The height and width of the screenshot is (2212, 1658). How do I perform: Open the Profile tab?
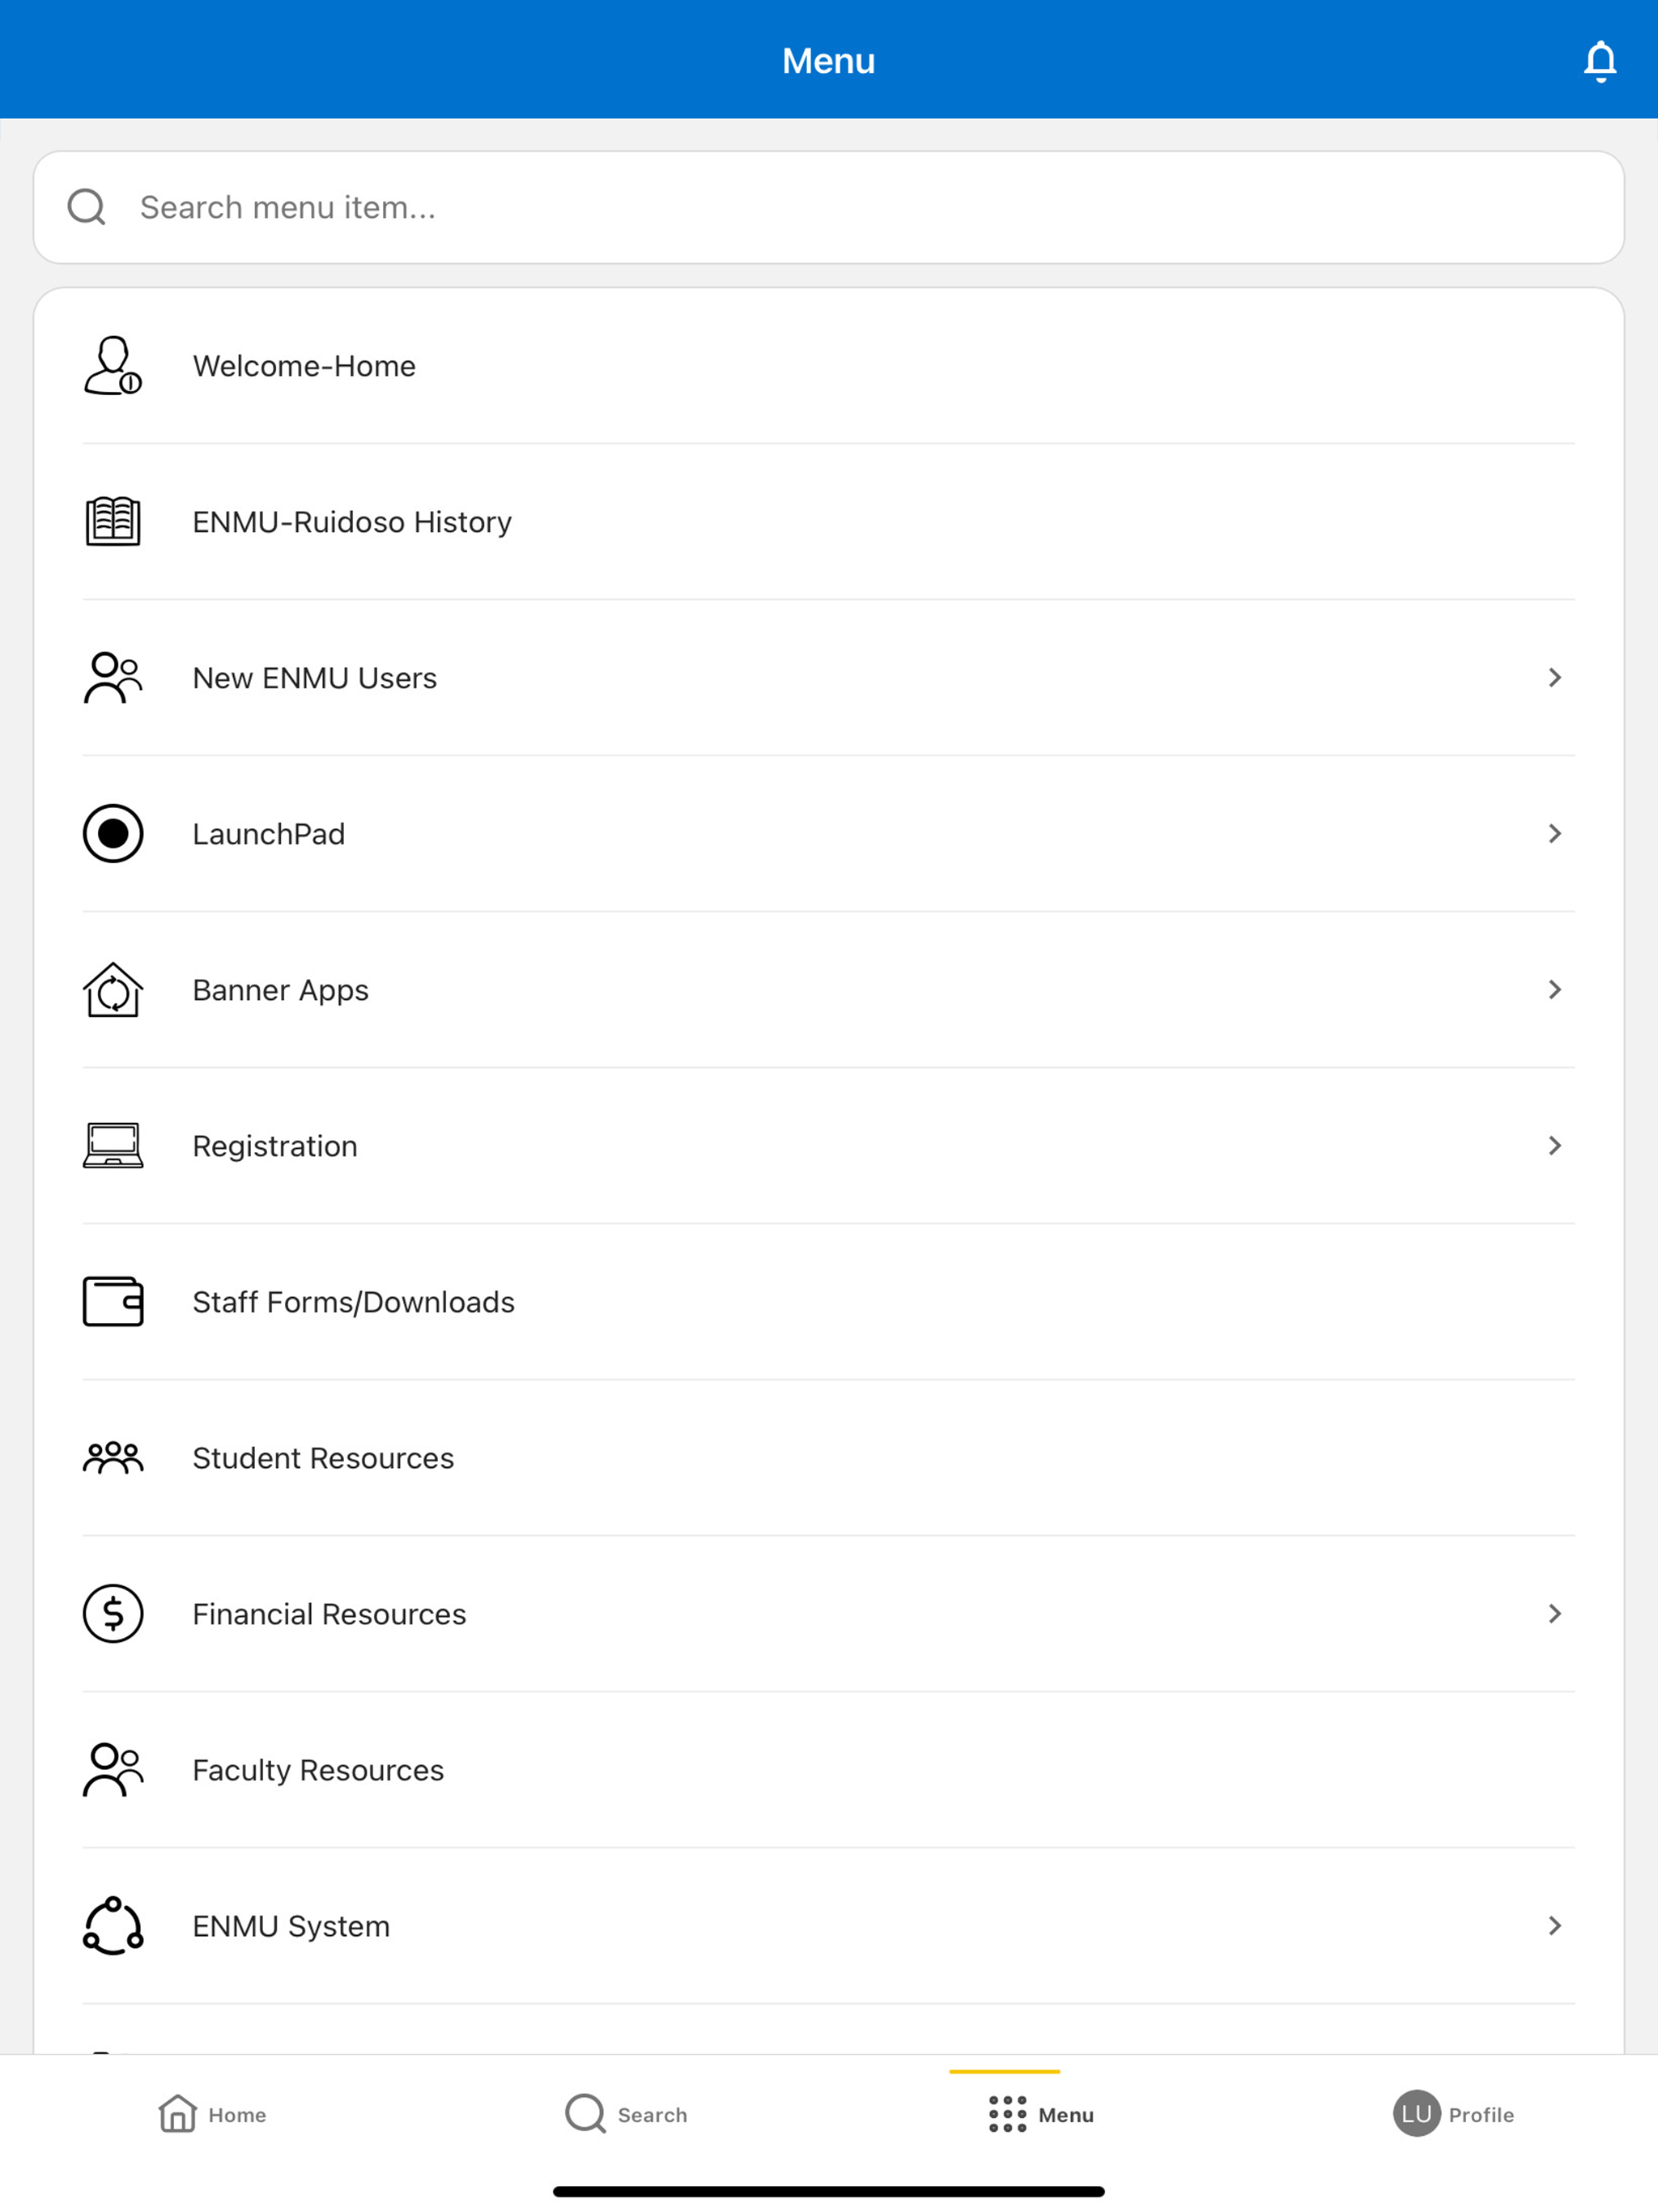point(1453,2114)
